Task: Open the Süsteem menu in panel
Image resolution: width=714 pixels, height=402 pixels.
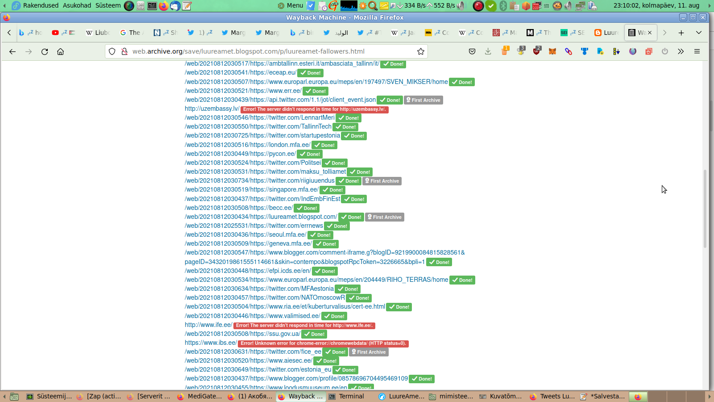Action: (x=108, y=5)
